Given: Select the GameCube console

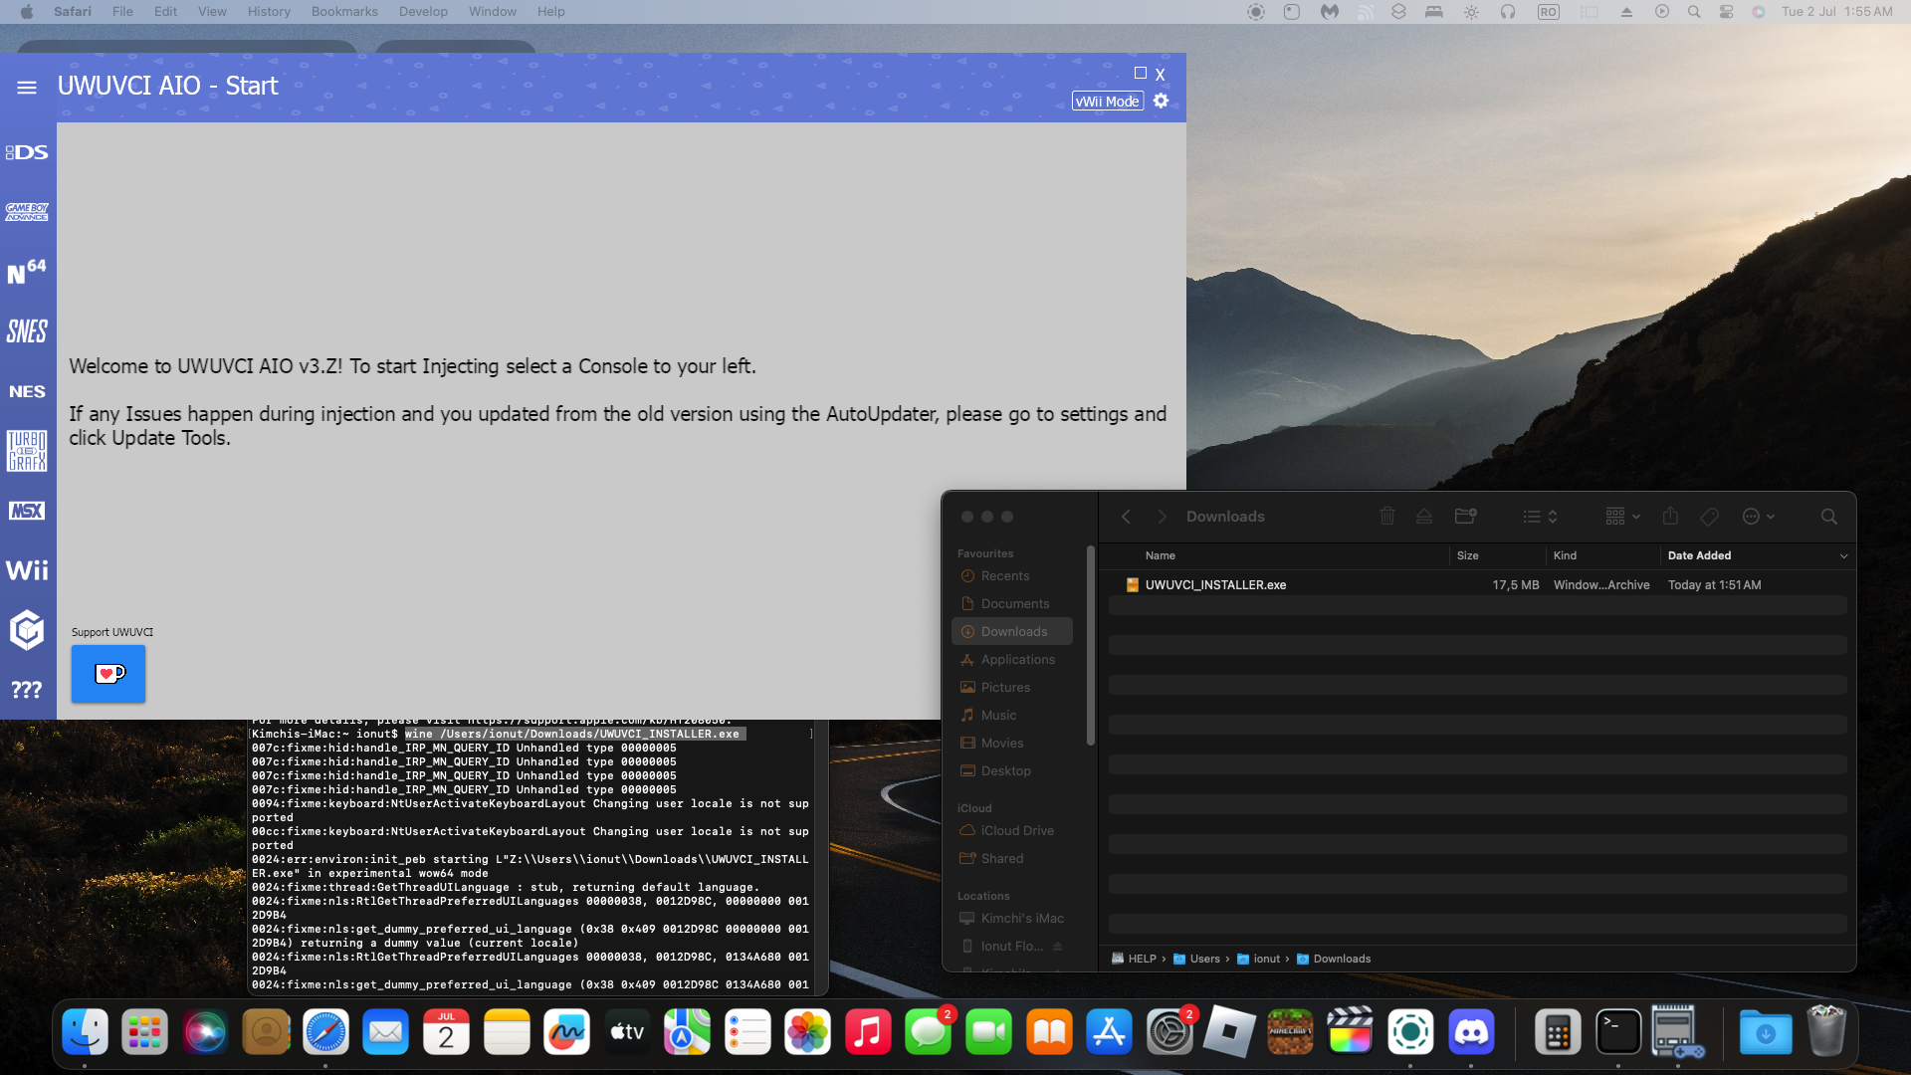Looking at the screenshot, I should 27,630.
